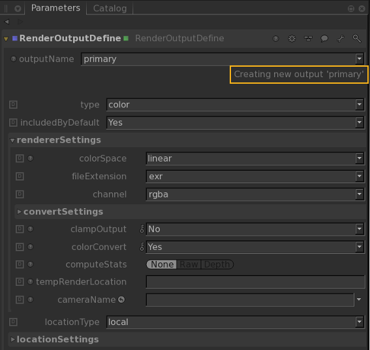
Task: Toggle default state box for cameraName
Action: point(20,300)
